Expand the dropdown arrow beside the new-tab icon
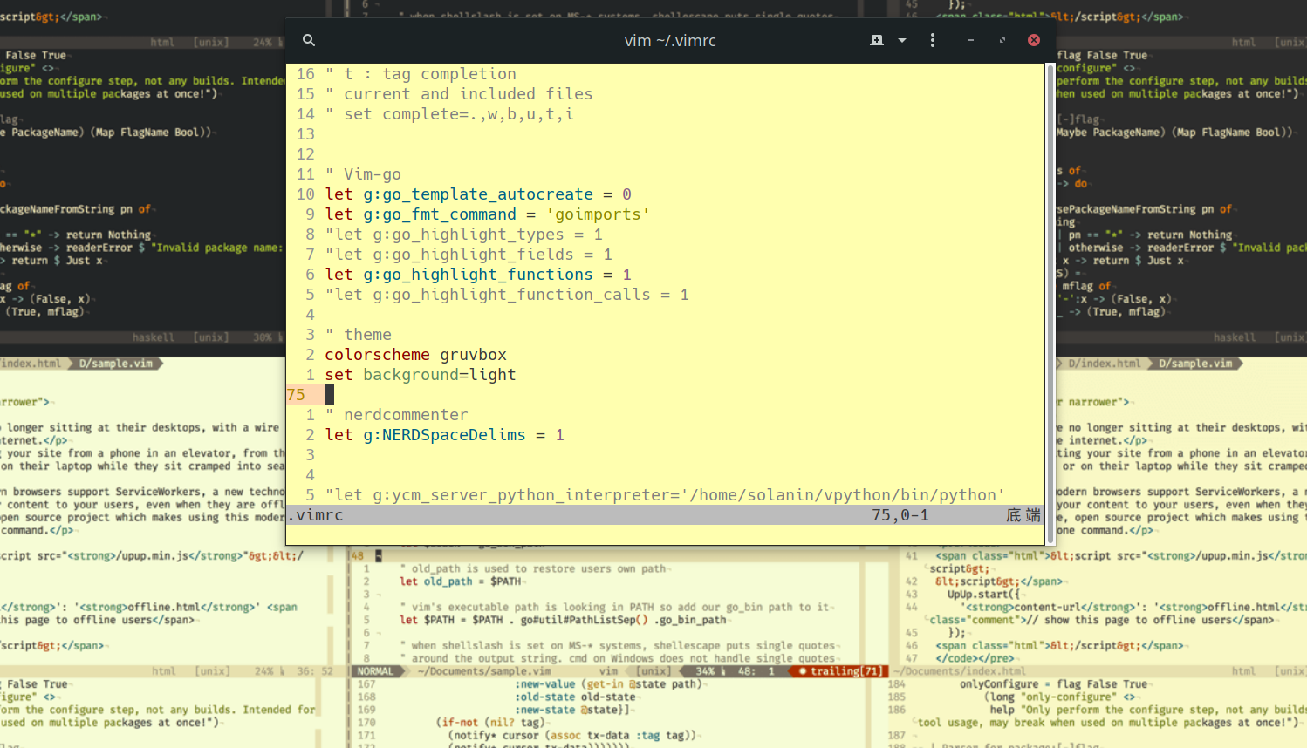 [902, 40]
